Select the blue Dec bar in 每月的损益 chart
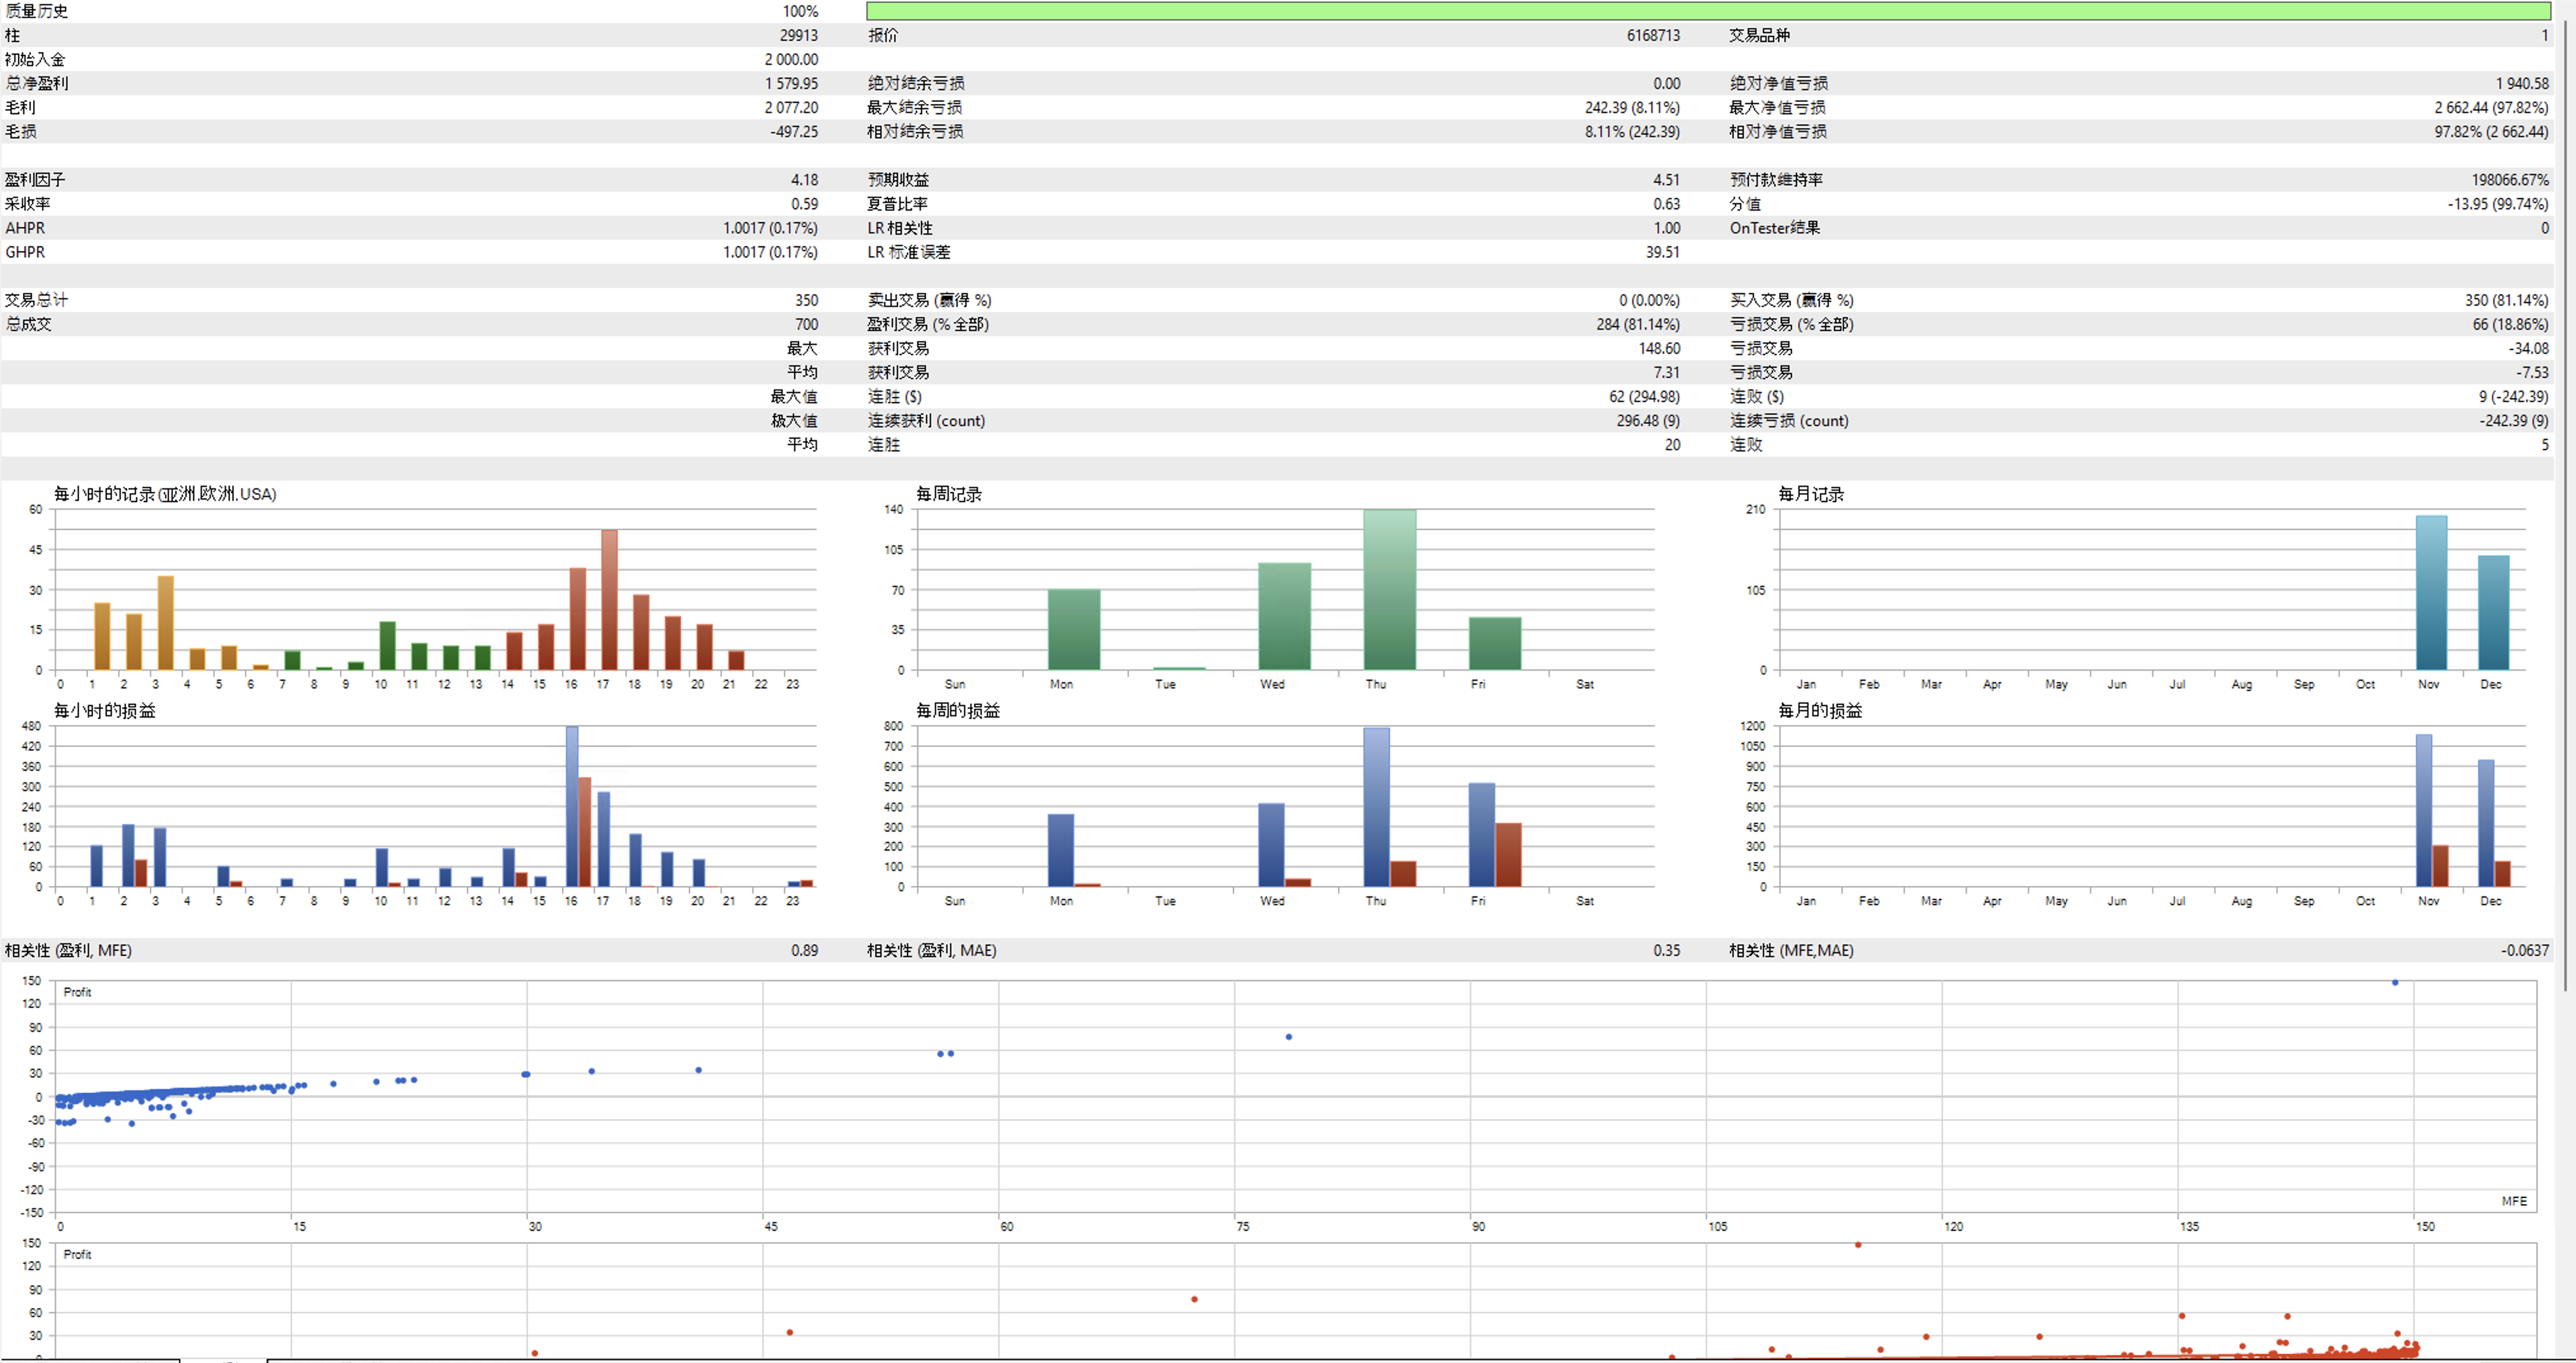The height and width of the screenshot is (1363, 2576). click(2486, 823)
